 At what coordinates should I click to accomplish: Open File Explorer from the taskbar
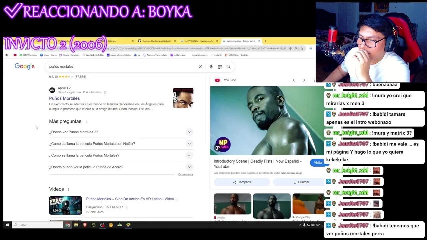[76, 225]
